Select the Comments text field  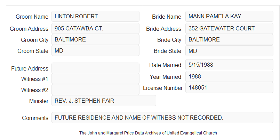point(162,118)
